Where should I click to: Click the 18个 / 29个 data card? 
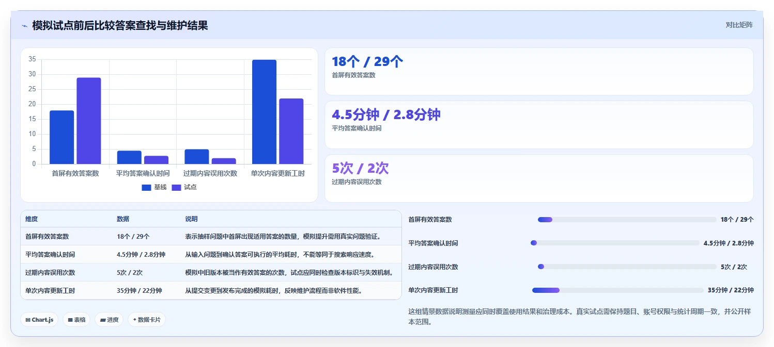(x=539, y=71)
